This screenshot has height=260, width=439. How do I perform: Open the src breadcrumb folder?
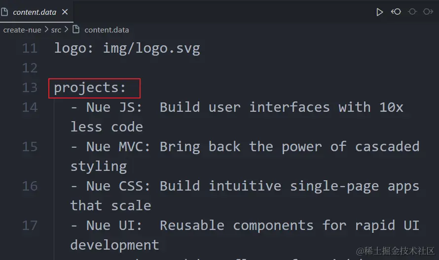(x=56, y=30)
